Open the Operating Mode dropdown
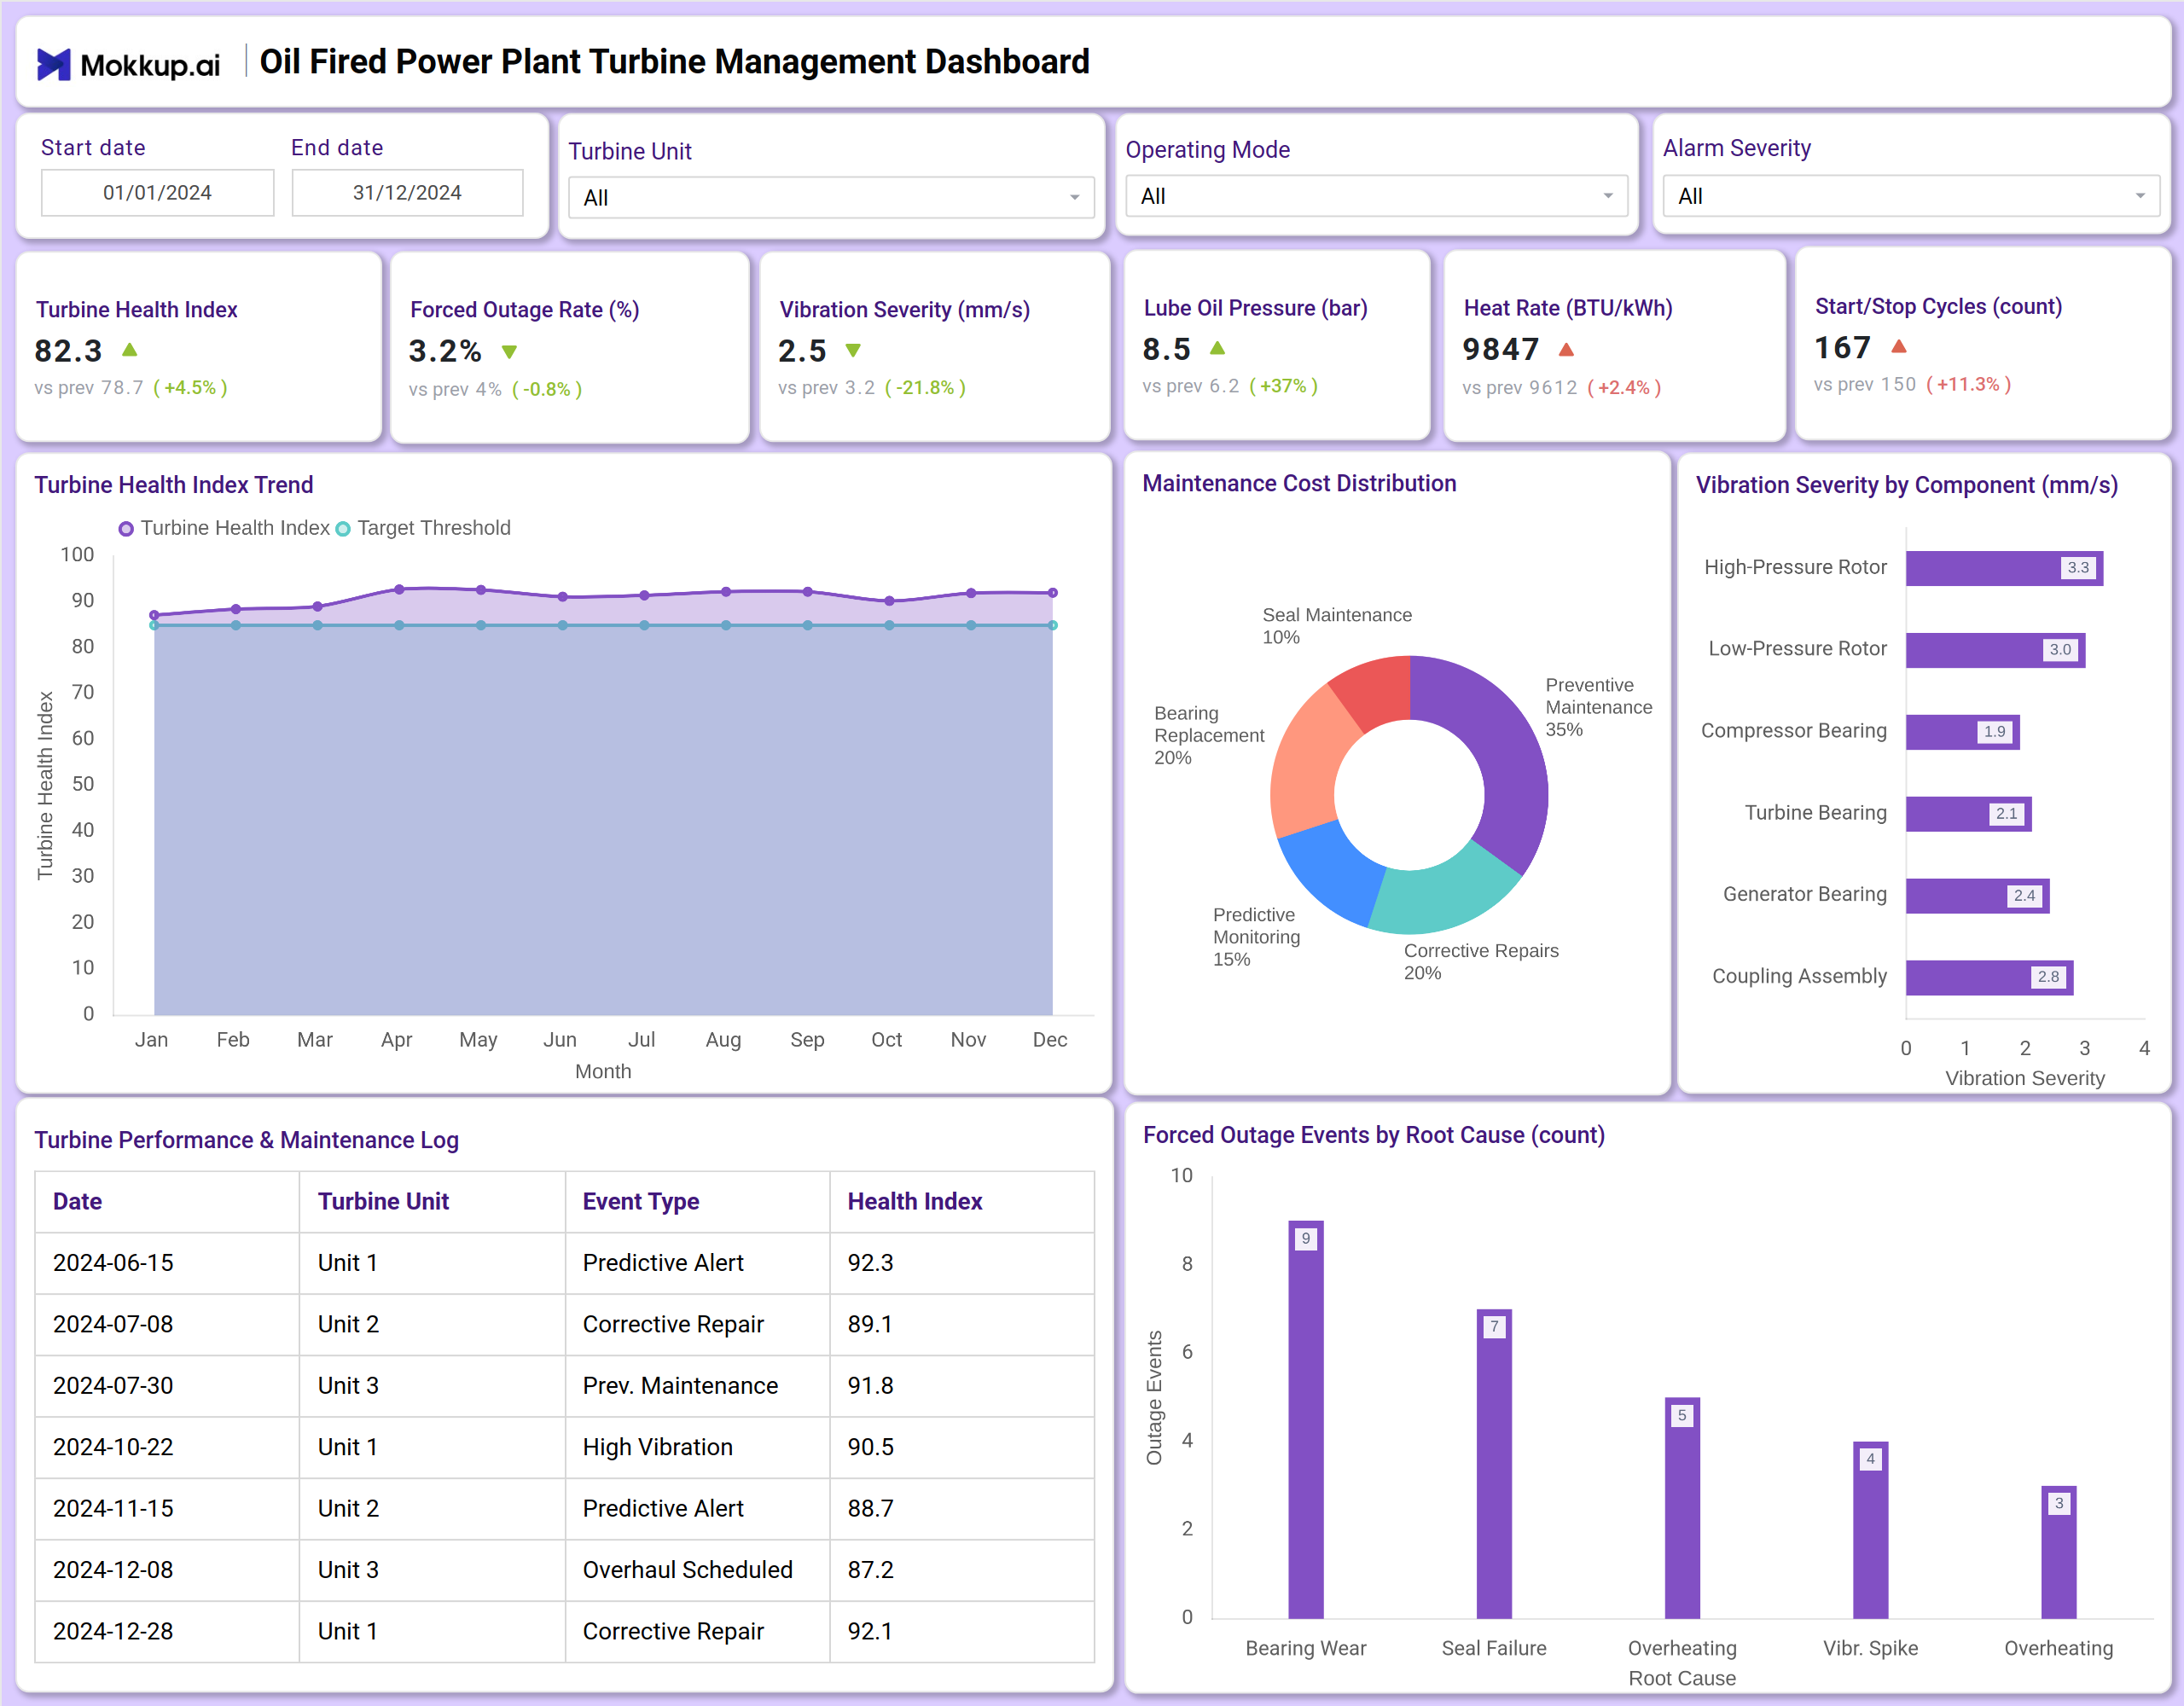 (x=1376, y=196)
